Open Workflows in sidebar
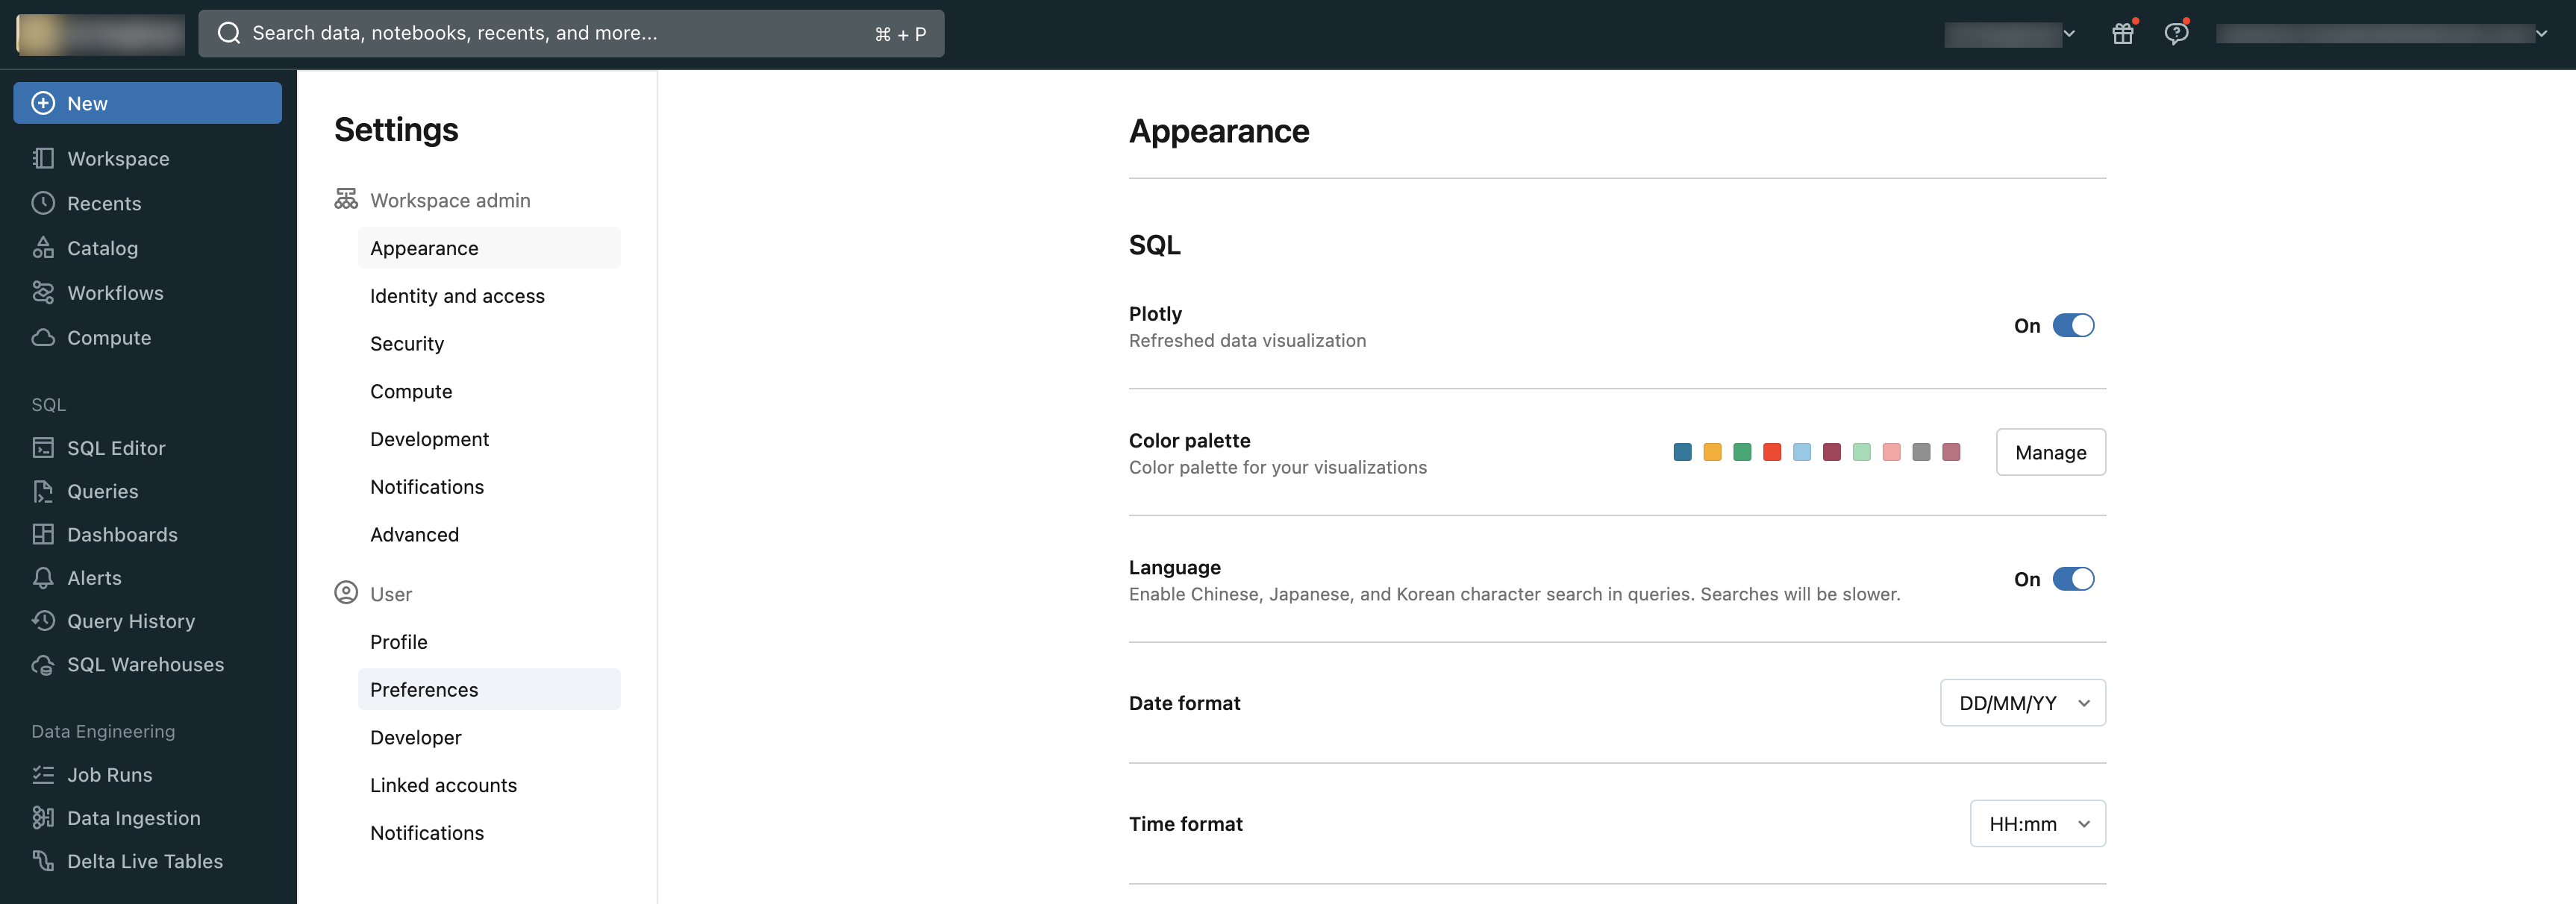This screenshot has height=904, width=2576. [113, 294]
